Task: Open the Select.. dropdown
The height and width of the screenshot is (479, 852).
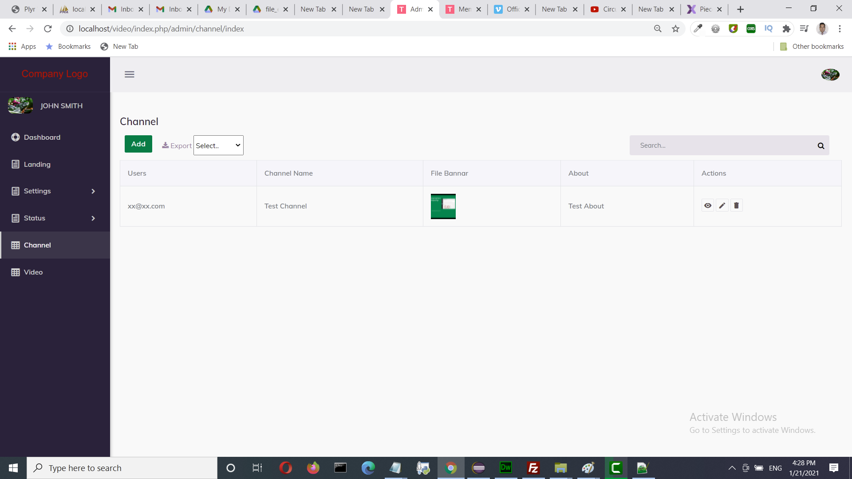Action: tap(218, 145)
